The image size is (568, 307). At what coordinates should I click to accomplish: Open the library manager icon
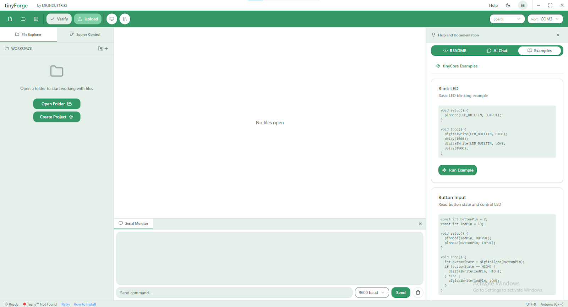[x=125, y=19]
